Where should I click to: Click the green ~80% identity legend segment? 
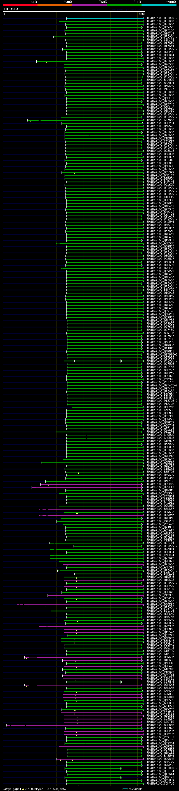click(x=124, y=5)
